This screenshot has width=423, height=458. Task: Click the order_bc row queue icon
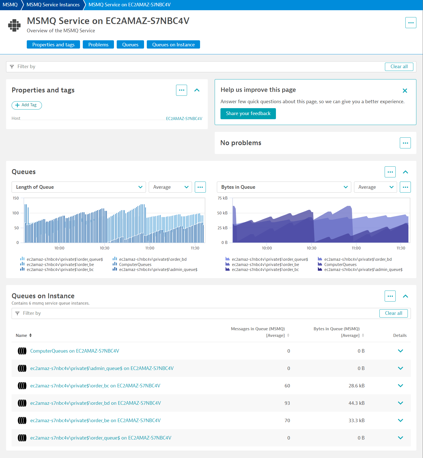pos(22,386)
